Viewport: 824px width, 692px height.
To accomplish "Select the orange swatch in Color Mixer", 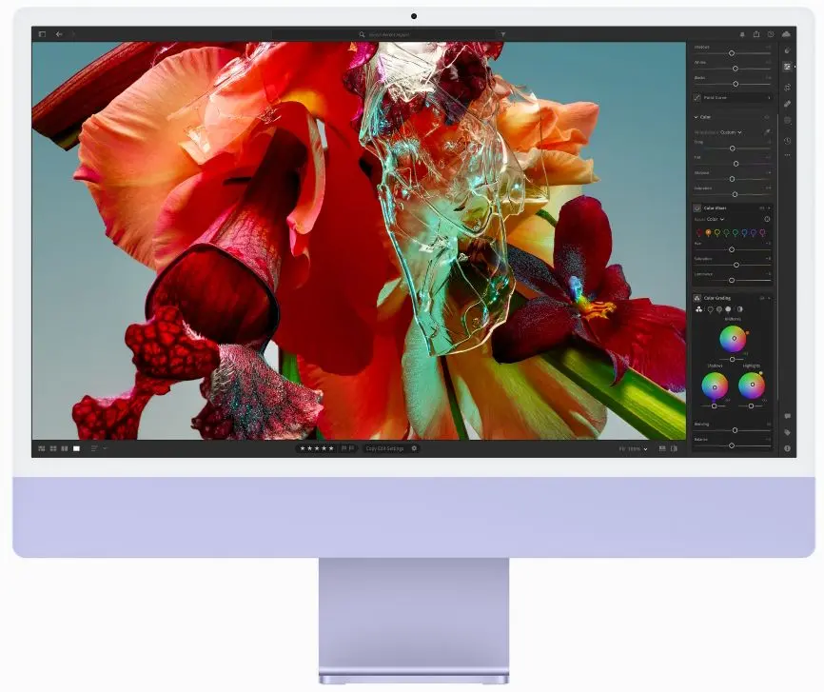I will point(709,233).
